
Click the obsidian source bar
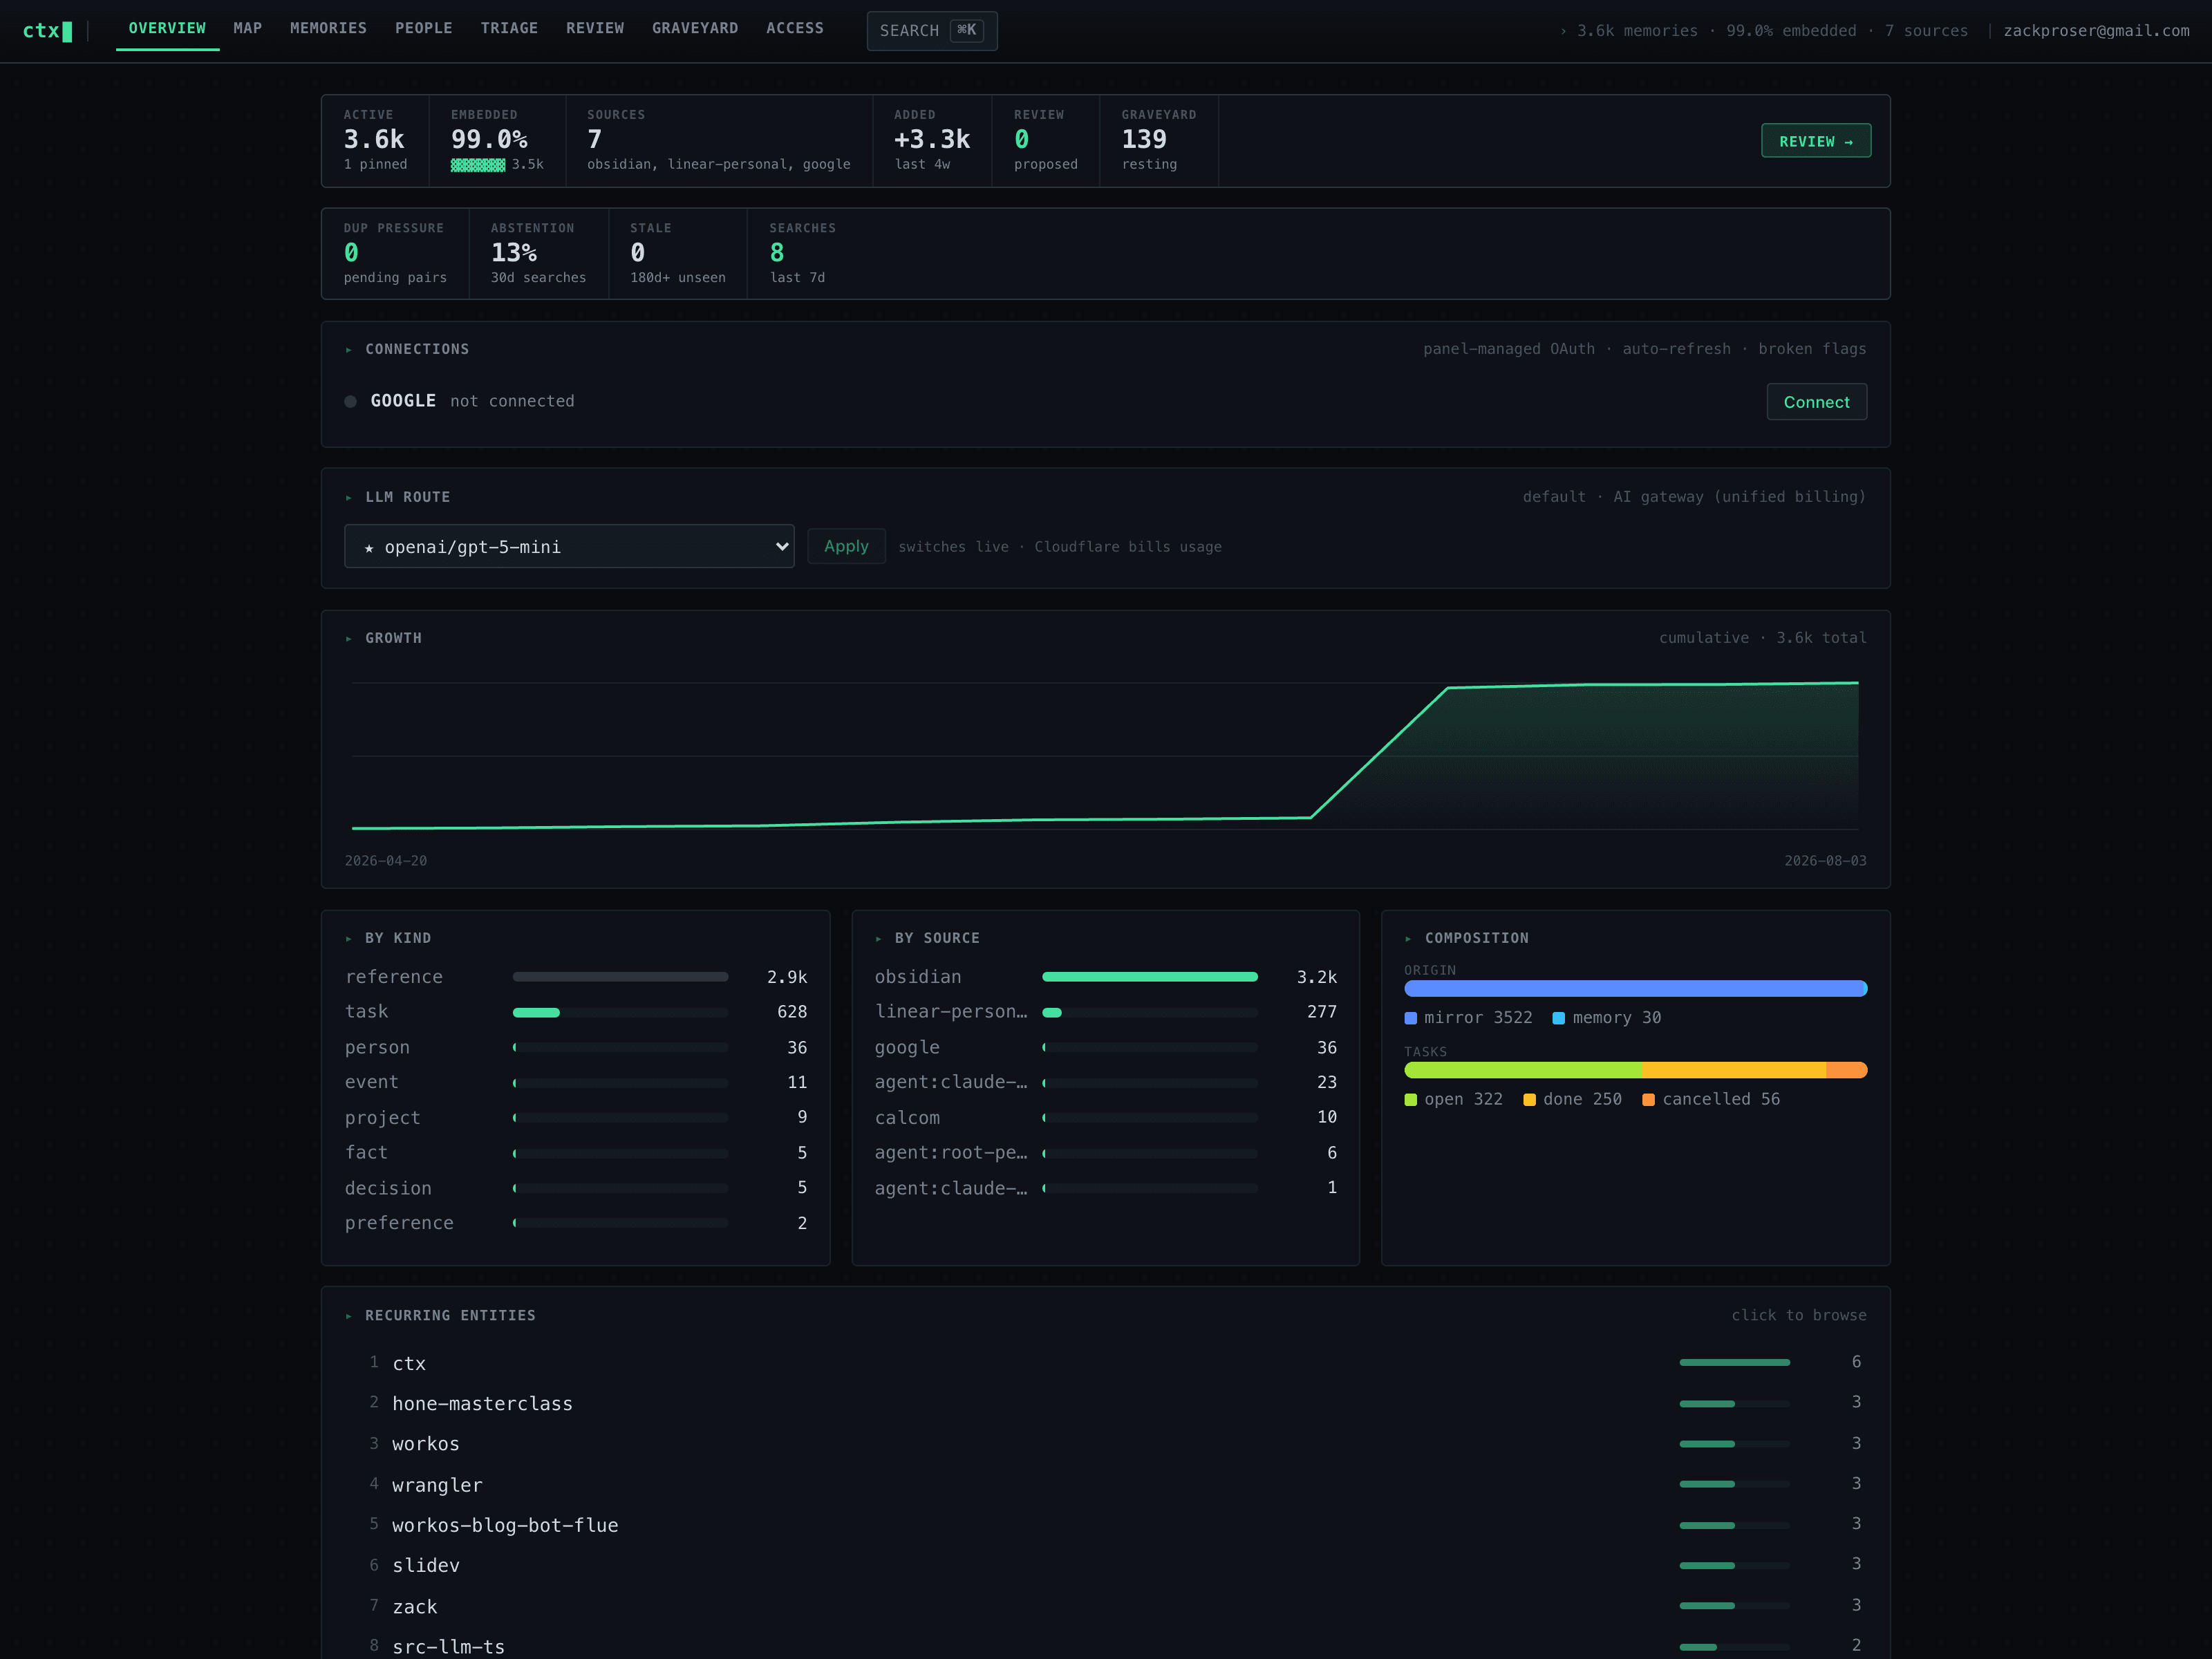point(1150,977)
